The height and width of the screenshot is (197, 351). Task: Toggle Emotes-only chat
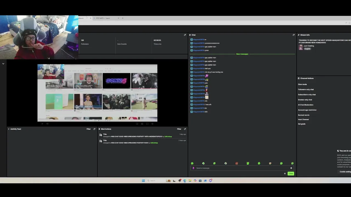pos(305,100)
